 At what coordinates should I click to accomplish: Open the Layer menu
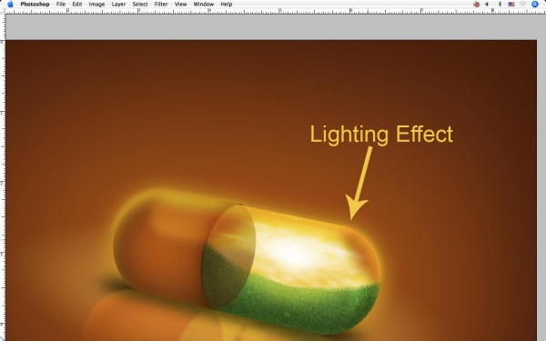tap(118, 5)
